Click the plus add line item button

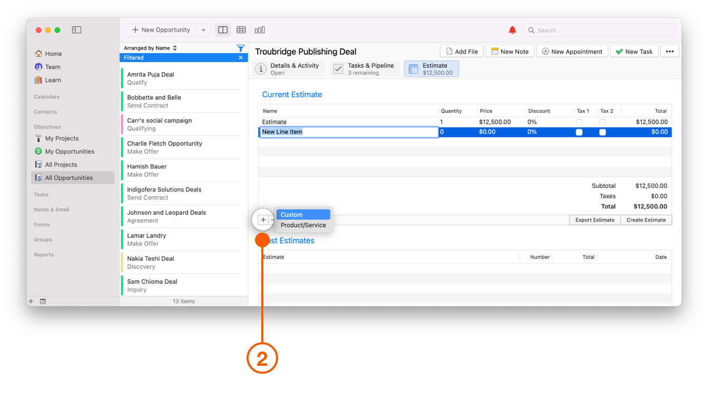pyautogui.click(x=263, y=219)
